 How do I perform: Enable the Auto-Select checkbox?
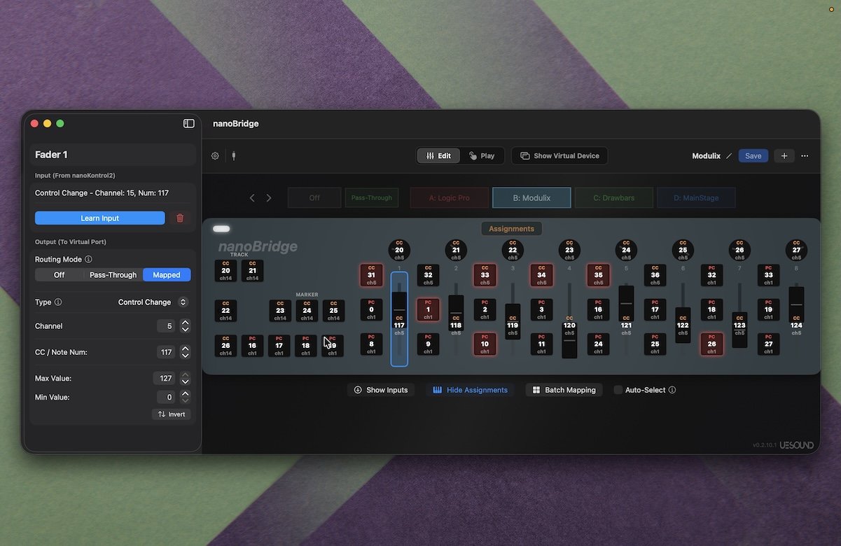(618, 390)
